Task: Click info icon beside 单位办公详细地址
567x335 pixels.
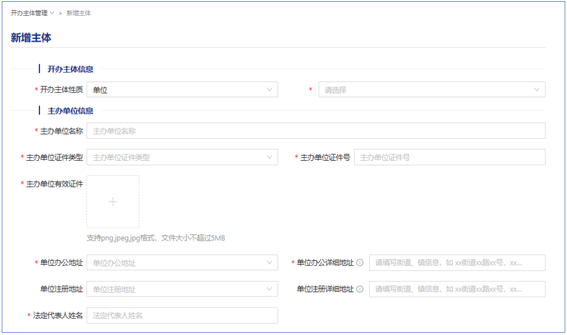Action: [x=360, y=263]
